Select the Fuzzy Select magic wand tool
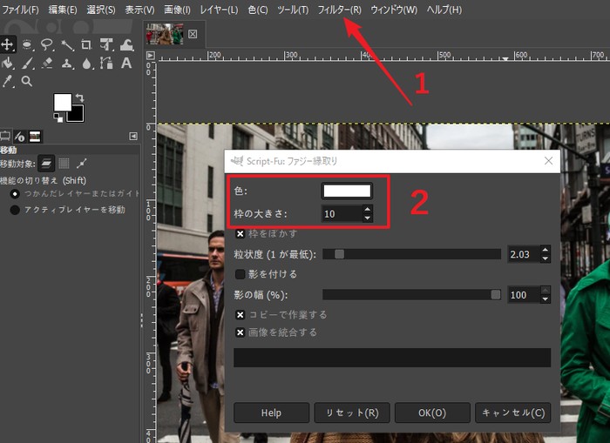 pos(67,45)
